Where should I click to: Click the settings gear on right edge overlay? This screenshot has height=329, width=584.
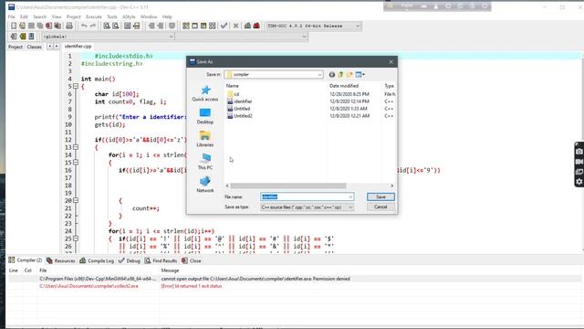(x=579, y=182)
